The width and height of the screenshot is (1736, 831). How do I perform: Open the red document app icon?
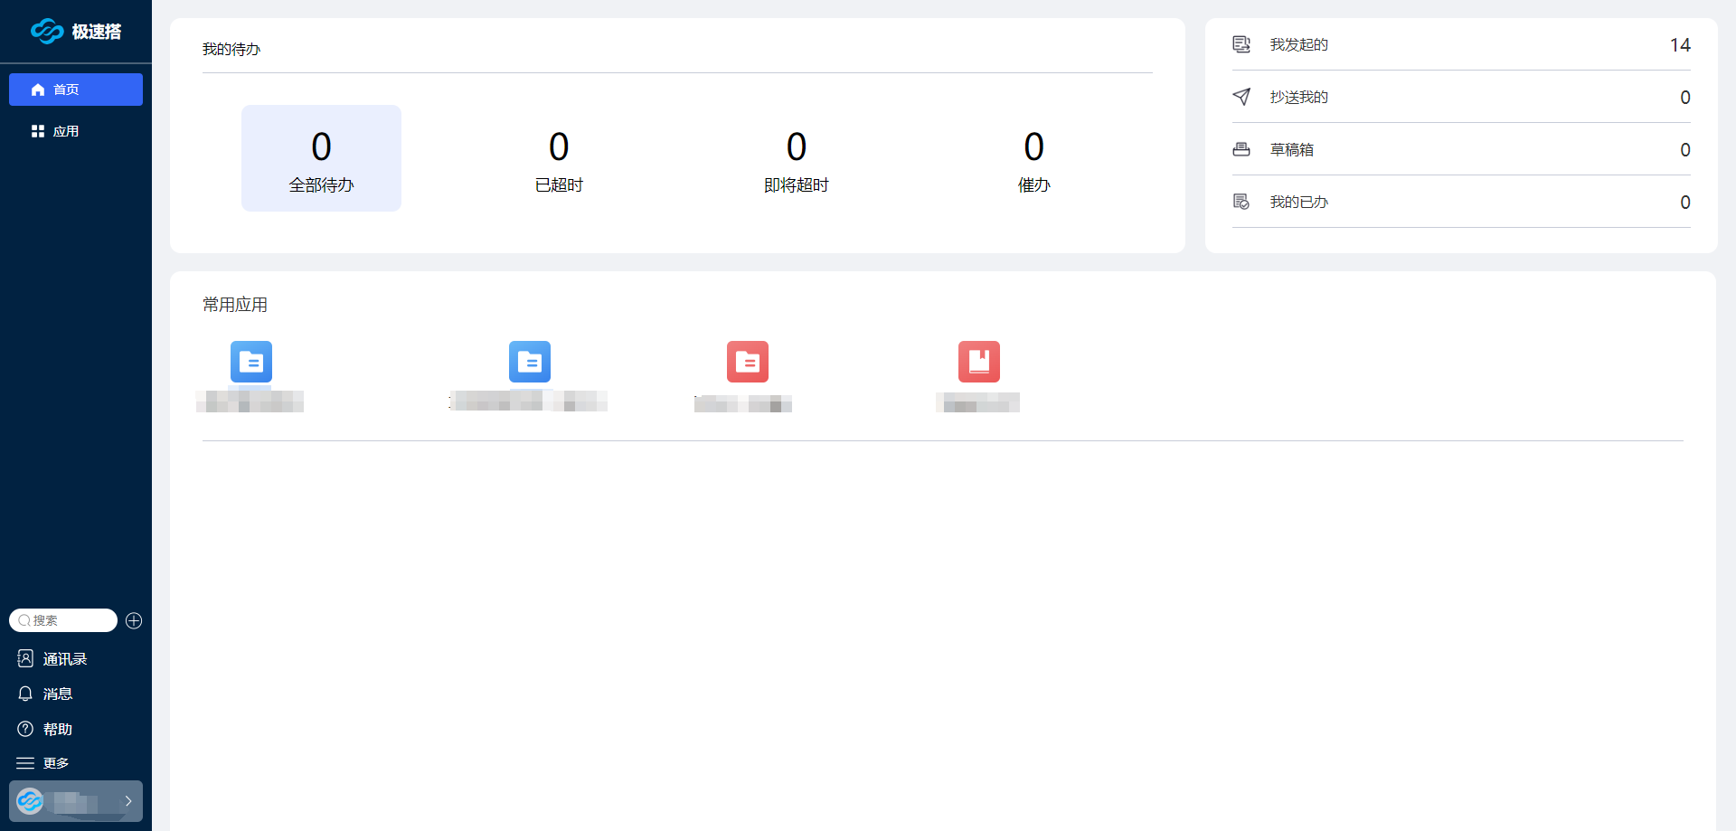[x=748, y=362]
